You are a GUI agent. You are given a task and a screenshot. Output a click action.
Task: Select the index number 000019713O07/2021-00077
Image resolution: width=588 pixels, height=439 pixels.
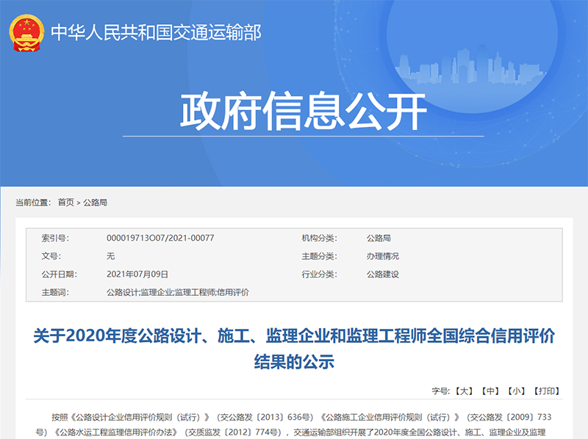160,238
